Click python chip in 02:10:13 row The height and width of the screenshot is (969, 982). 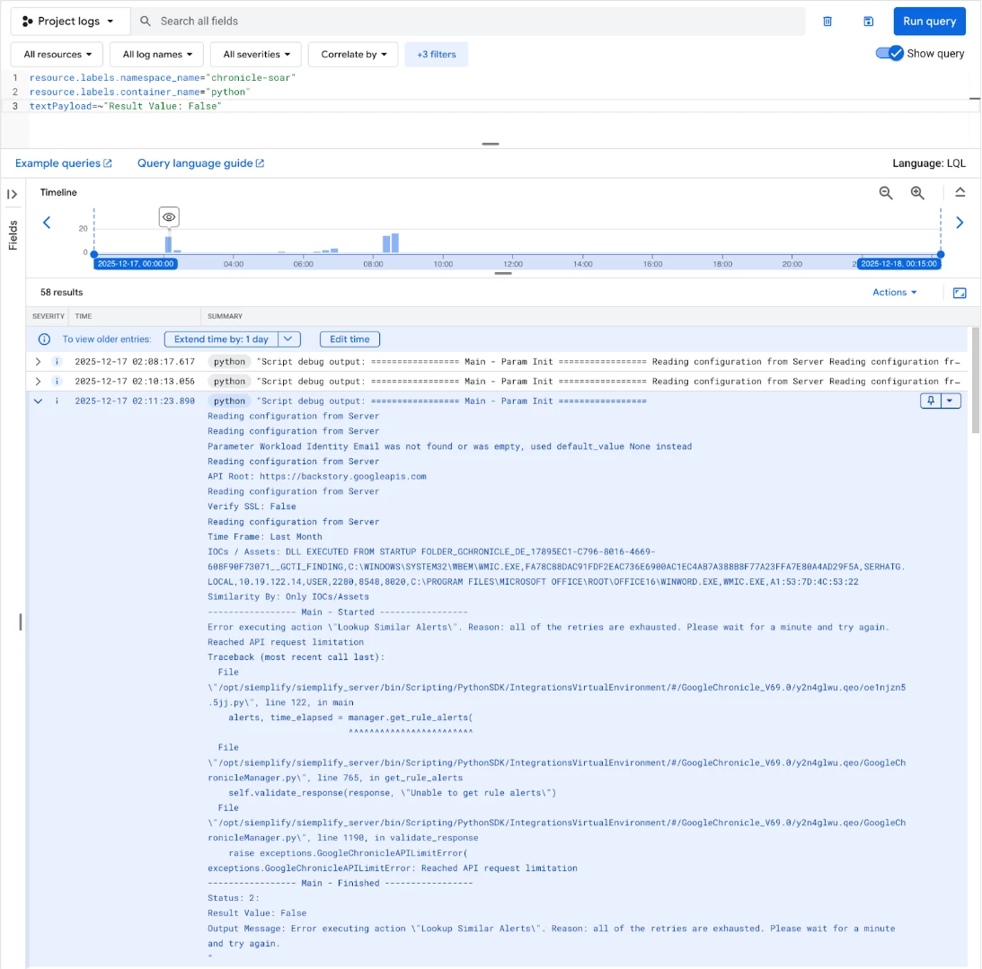pyautogui.click(x=229, y=381)
